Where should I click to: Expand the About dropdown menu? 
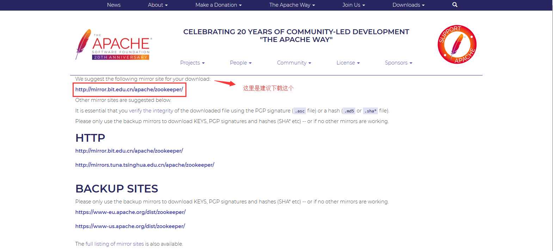click(158, 5)
